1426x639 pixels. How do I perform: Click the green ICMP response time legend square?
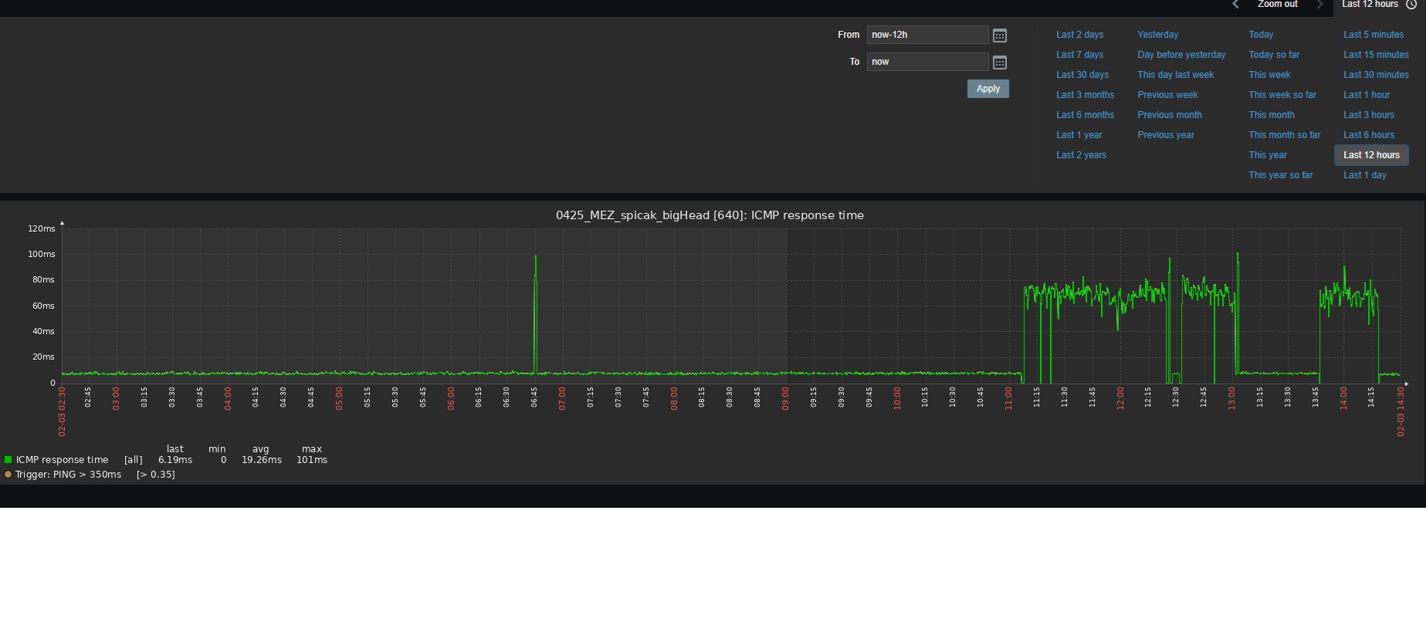[8, 460]
